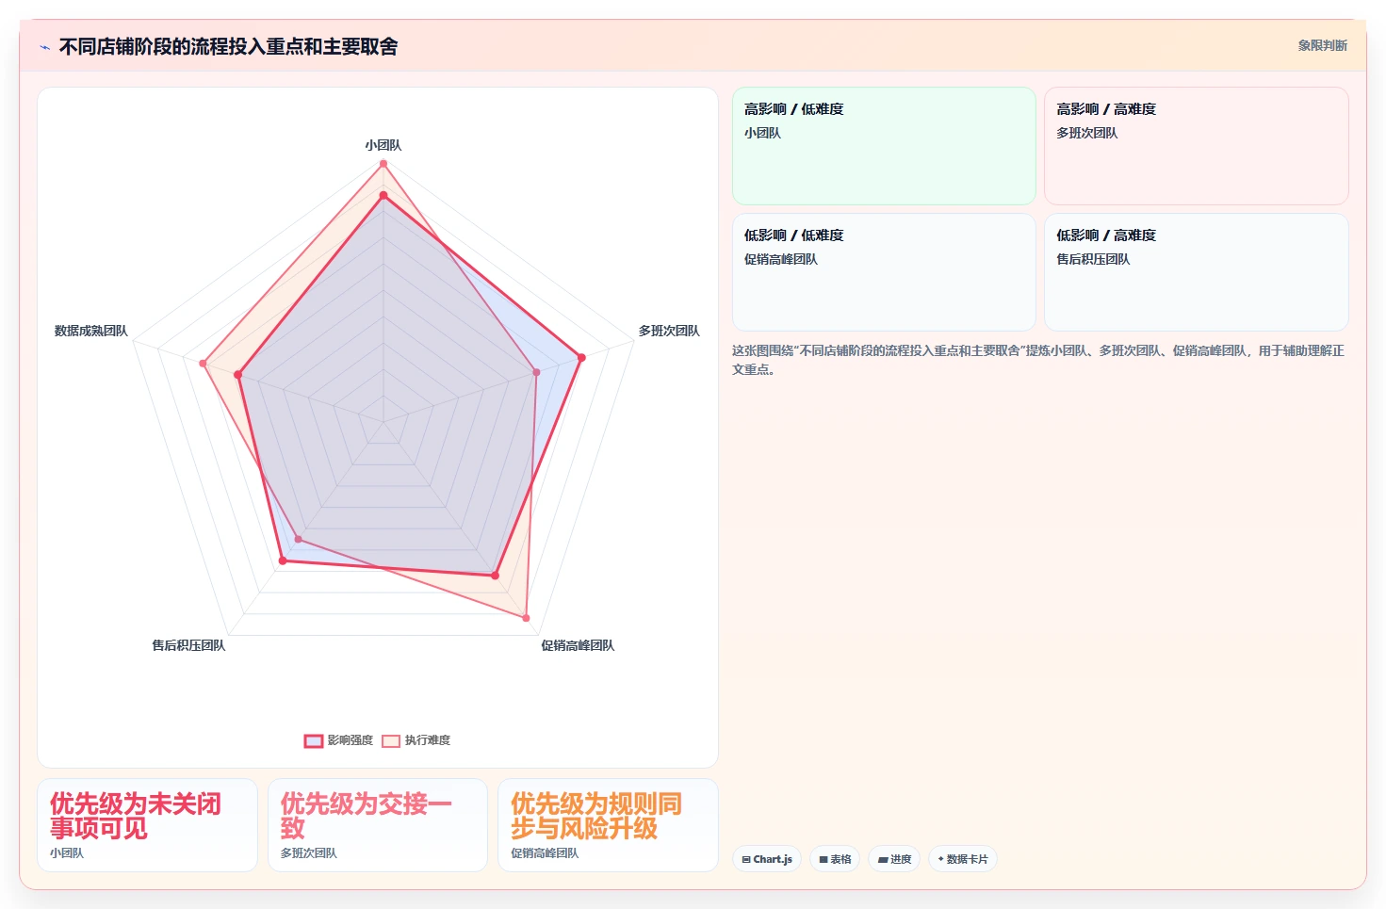Click the 优先级为规则同步与风险升级 summary card

pos(608,825)
